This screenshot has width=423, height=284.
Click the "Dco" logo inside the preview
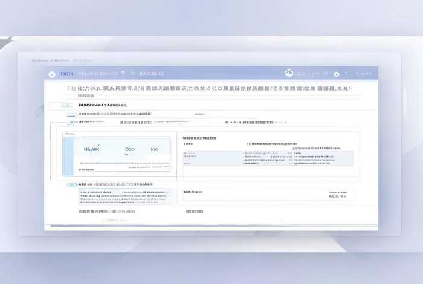[129, 148]
